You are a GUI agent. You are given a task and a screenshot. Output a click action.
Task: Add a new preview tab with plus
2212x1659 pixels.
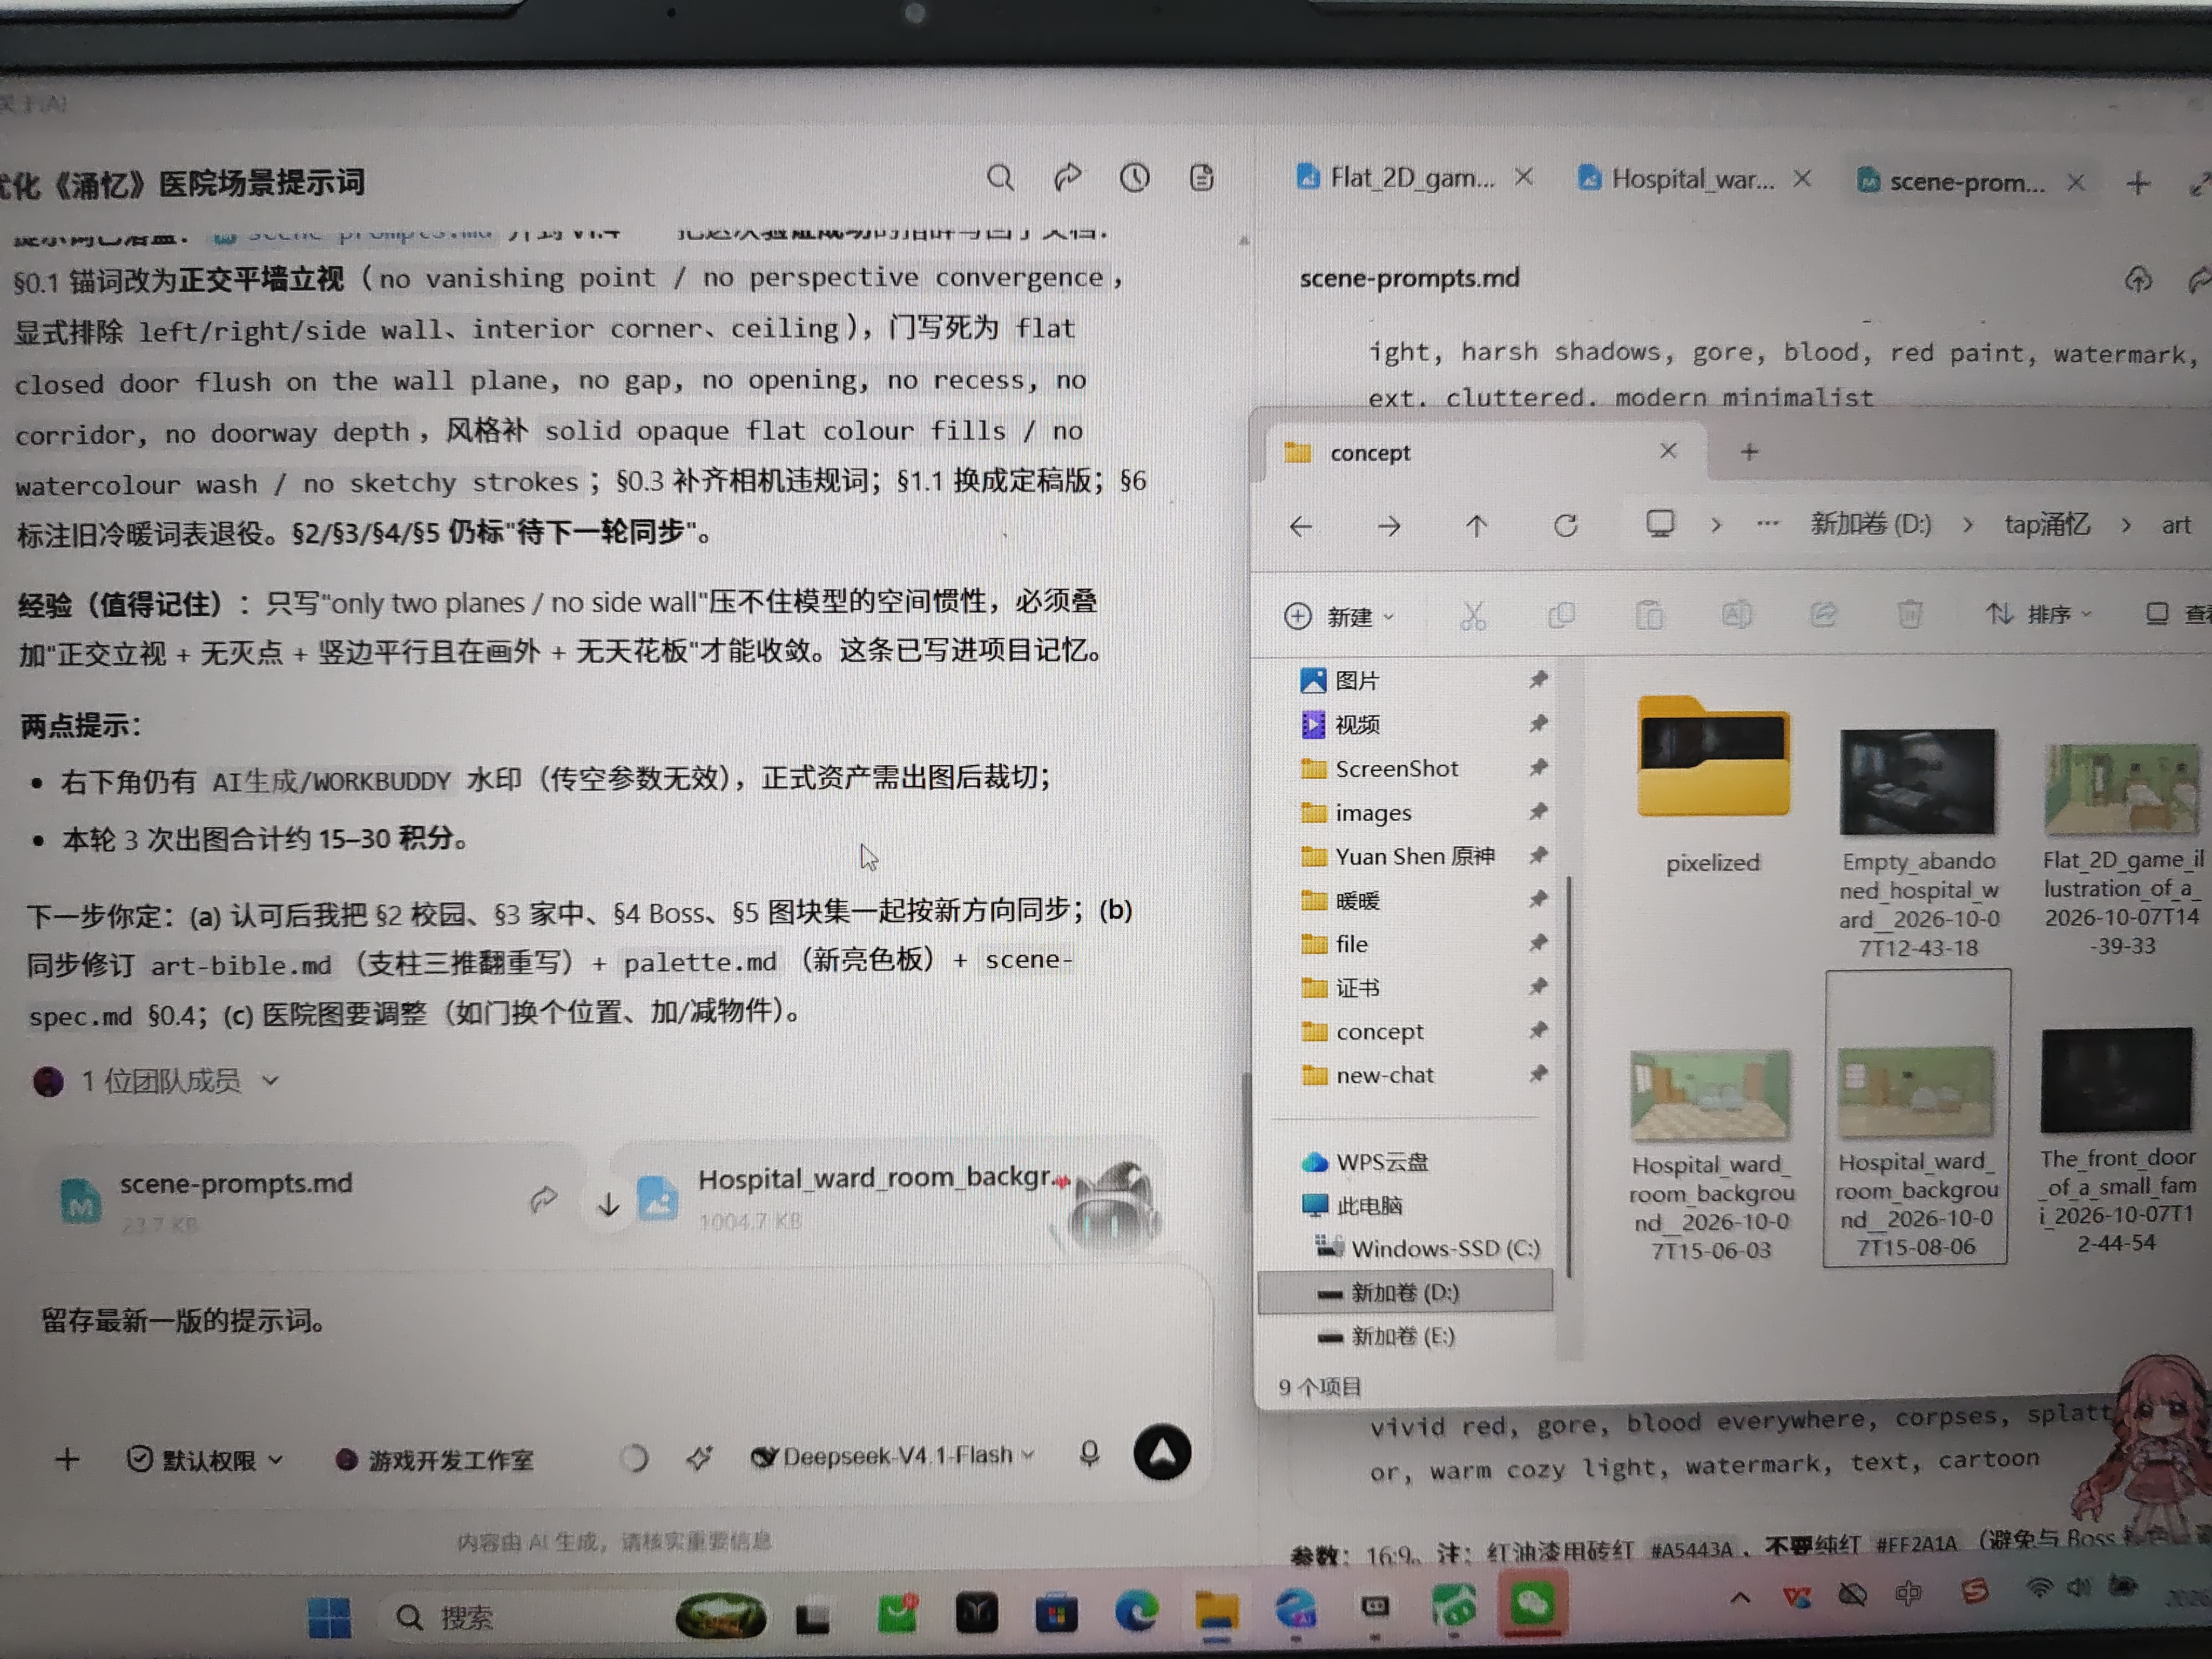(x=2138, y=183)
